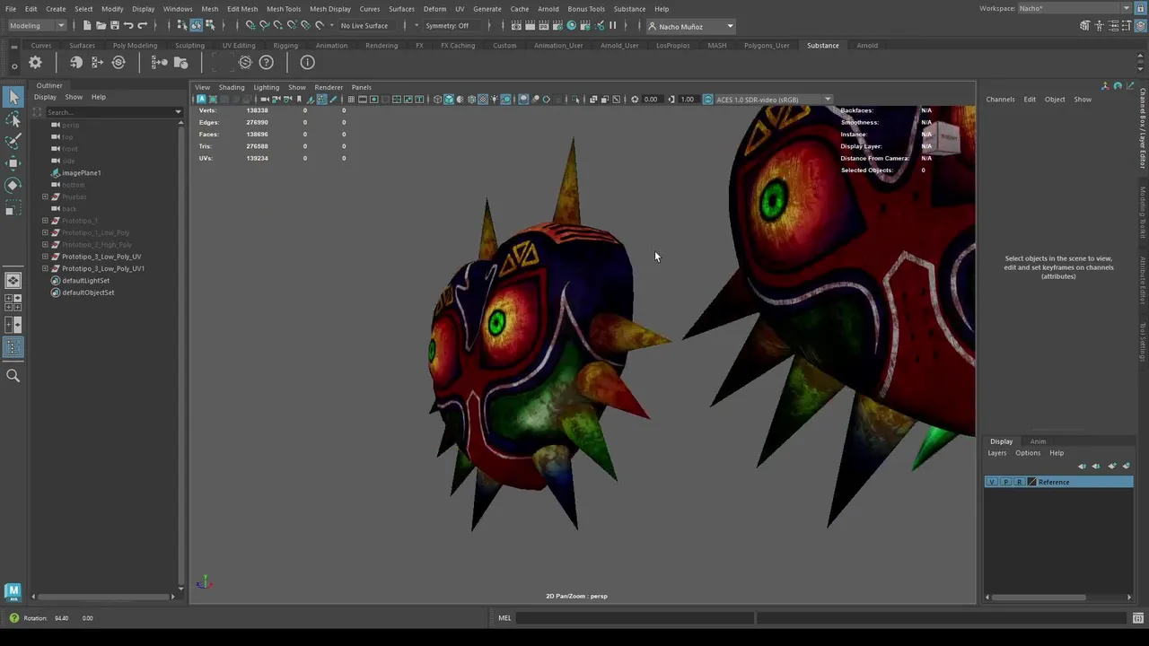This screenshot has width=1149, height=646.
Task: Expand Prototipo_3_Low_Poly_UV1 node in Outliner
Action: tap(45, 268)
